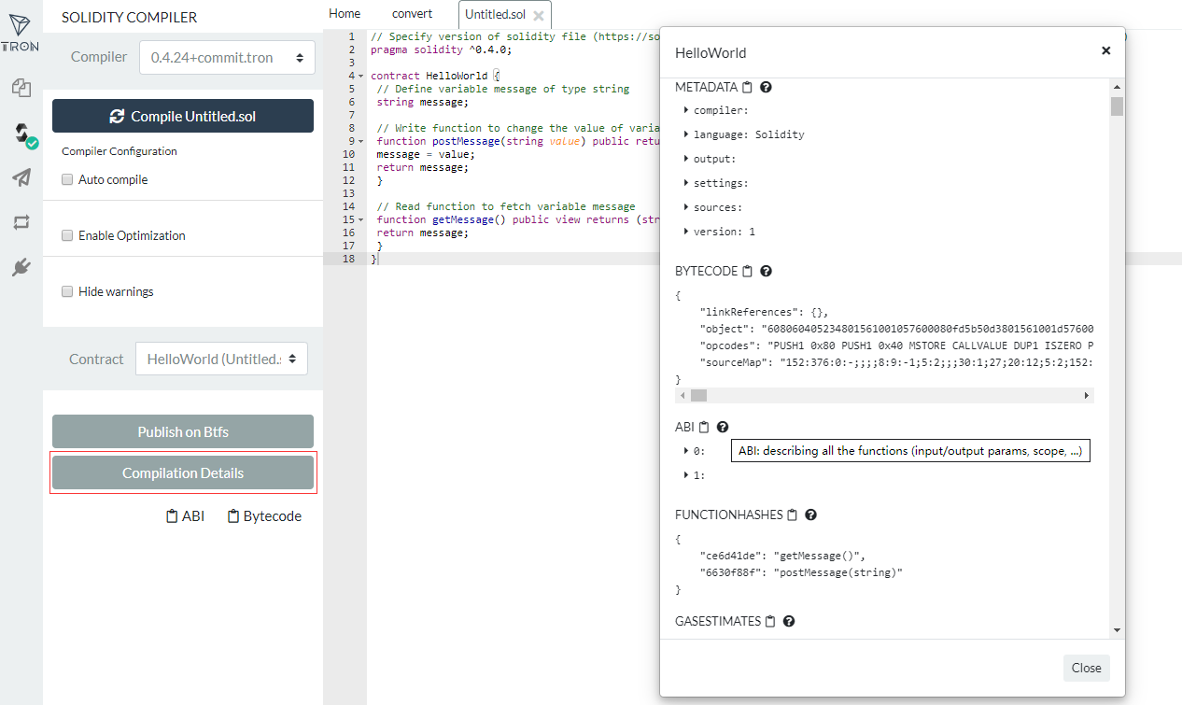This screenshot has width=1182, height=705.
Task: Enable Optimization checkbox
Action: pyautogui.click(x=67, y=235)
